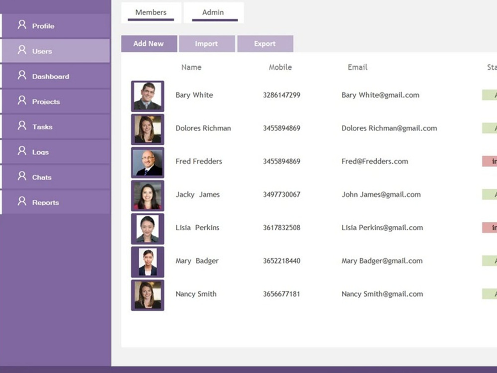Click the Export button
The width and height of the screenshot is (497, 373).
click(x=265, y=44)
